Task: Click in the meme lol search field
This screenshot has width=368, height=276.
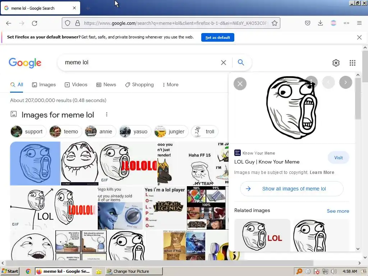Action: (141, 63)
